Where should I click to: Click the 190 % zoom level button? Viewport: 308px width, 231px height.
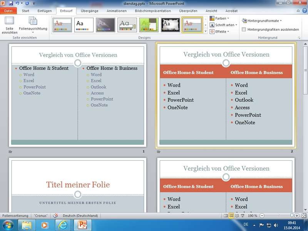pos(253,216)
